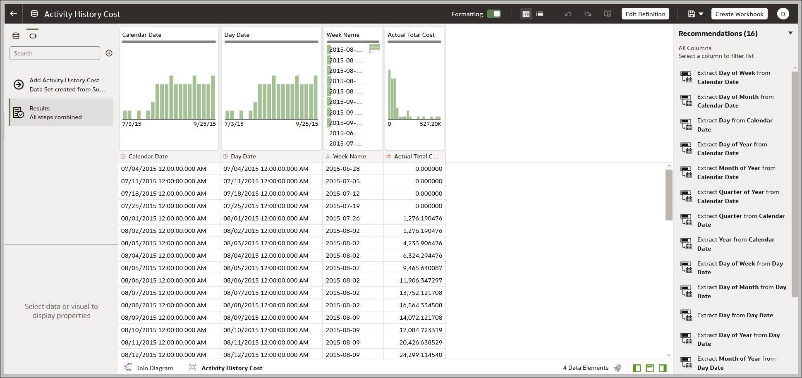
Task: Click the dataset icon next to Activity History Cost title
Action: (x=34, y=14)
